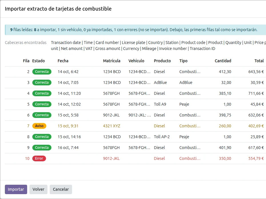The height and width of the screenshot is (199, 266).
Task: Click plate '1234 BCD' in row 2
Action: tap(112, 72)
